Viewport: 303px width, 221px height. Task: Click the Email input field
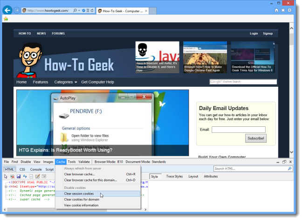[239, 130]
